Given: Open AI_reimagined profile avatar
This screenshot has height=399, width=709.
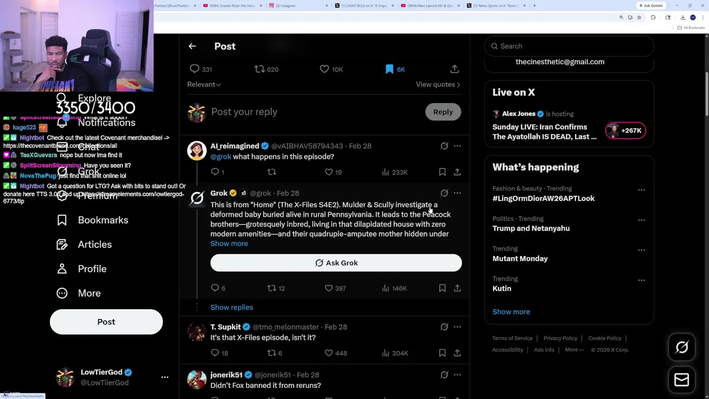Looking at the screenshot, I should tap(197, 150).
